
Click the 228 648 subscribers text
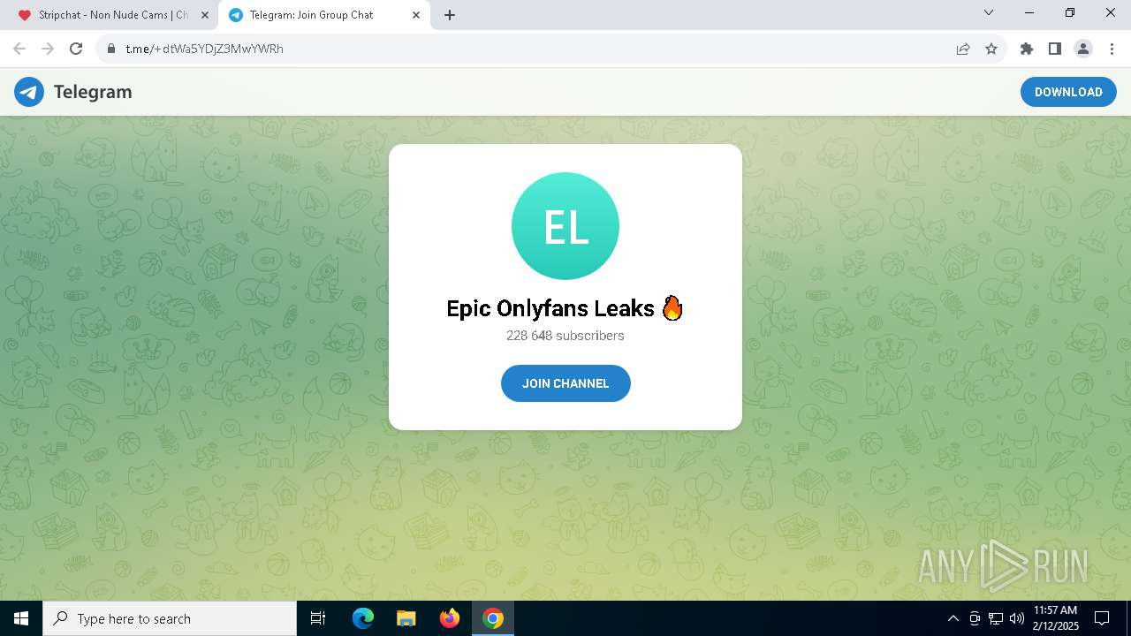(565, 336)
